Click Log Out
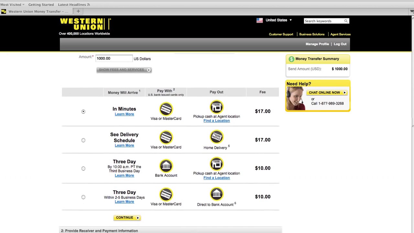 tap(340, 44)
